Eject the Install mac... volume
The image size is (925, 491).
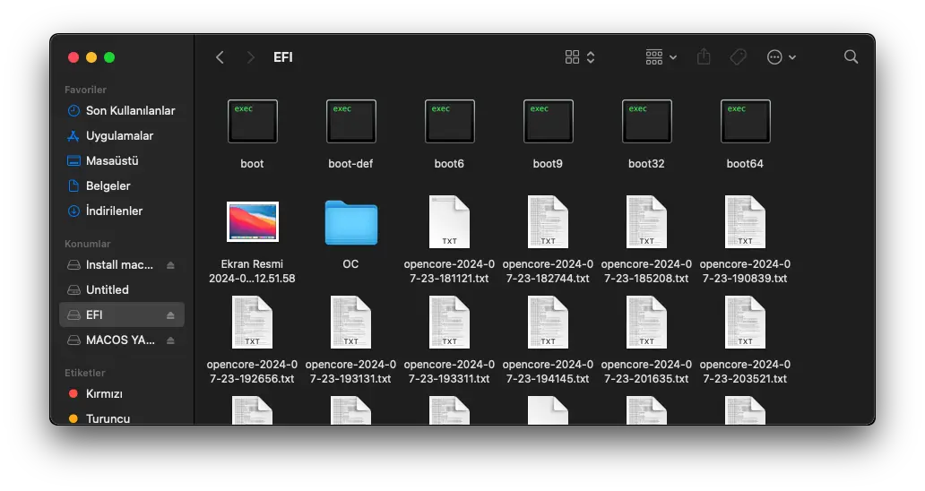click(x=170, y=265)
